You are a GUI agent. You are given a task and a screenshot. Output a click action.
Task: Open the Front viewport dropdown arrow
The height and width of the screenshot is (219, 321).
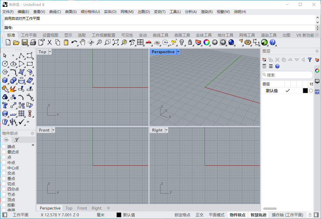click(x=53, y=130)
